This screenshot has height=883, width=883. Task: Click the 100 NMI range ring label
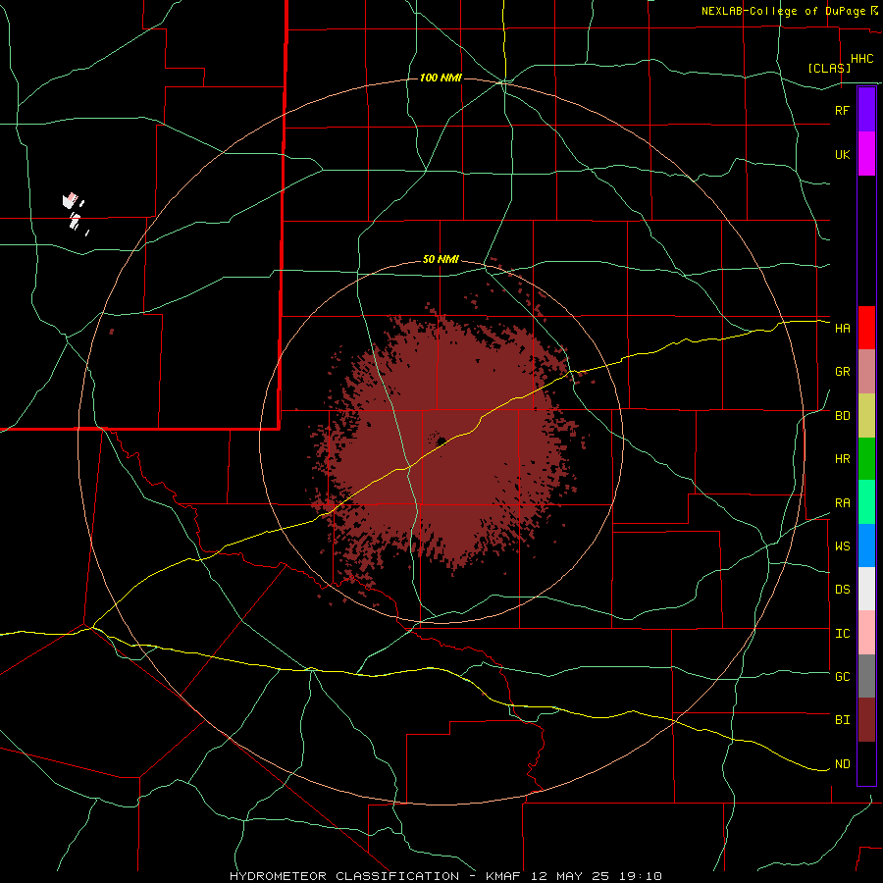441,78
